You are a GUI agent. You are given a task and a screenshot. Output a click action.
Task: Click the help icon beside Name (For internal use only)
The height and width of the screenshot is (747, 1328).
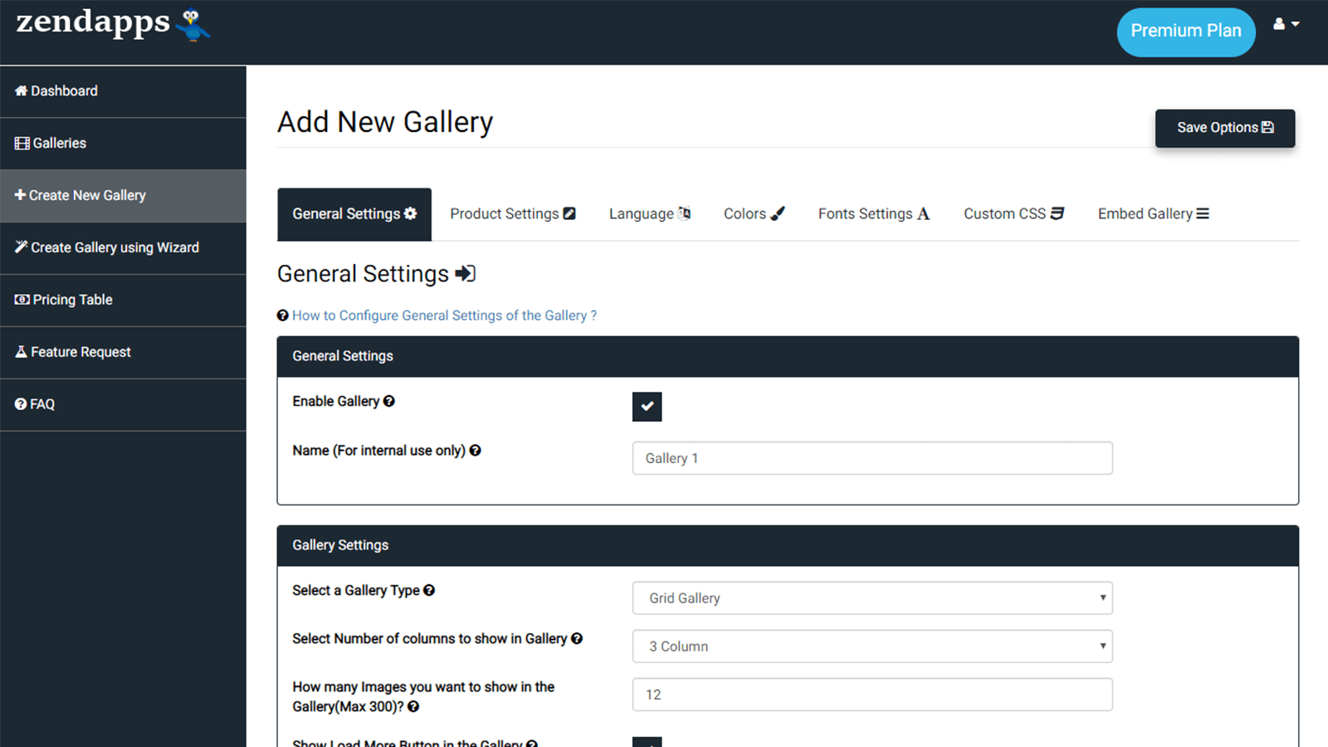(x=476, y=450)
